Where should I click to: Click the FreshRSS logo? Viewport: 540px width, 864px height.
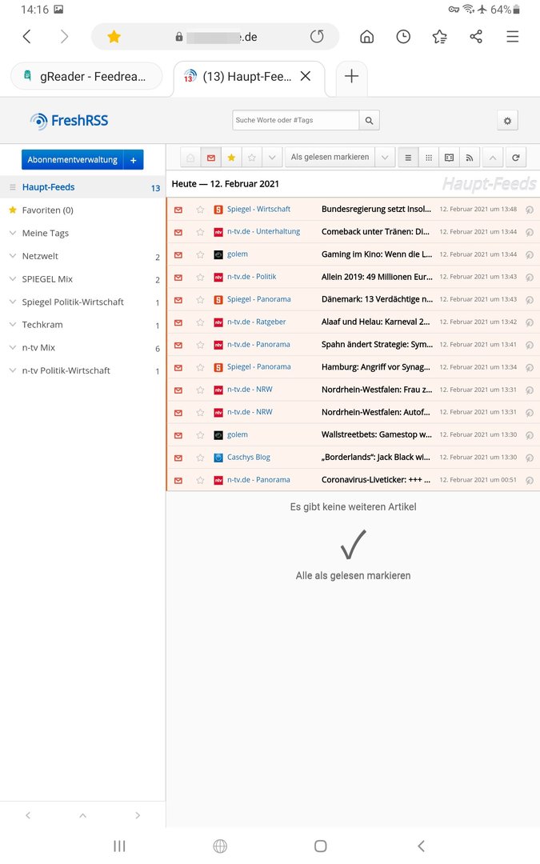coord(69,121)
